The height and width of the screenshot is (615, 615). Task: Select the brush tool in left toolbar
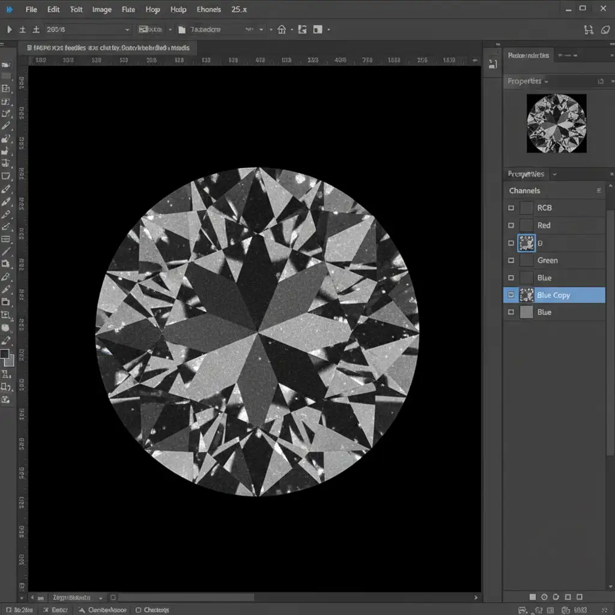(6, 126)
